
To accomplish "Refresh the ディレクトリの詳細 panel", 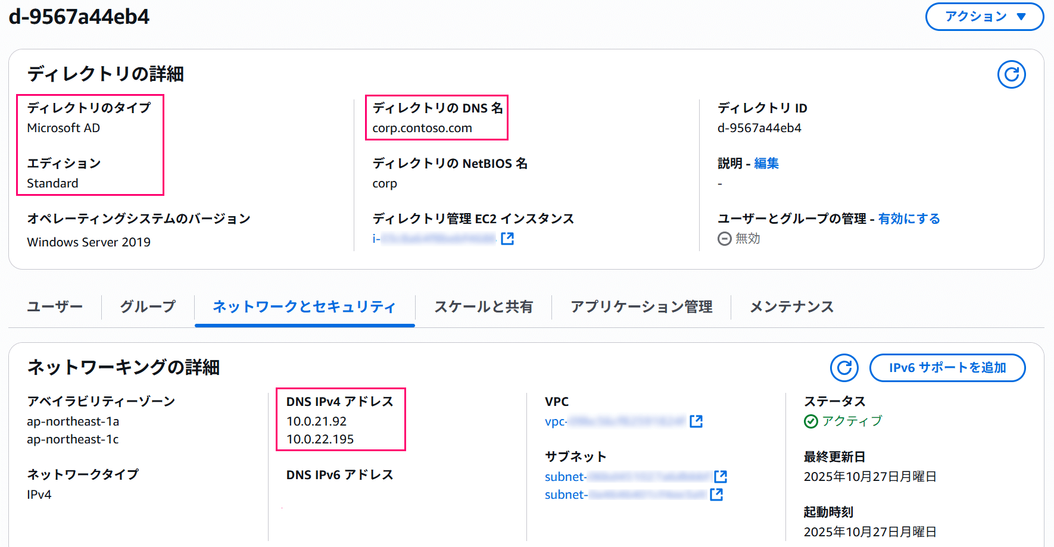I will 1011,75.
